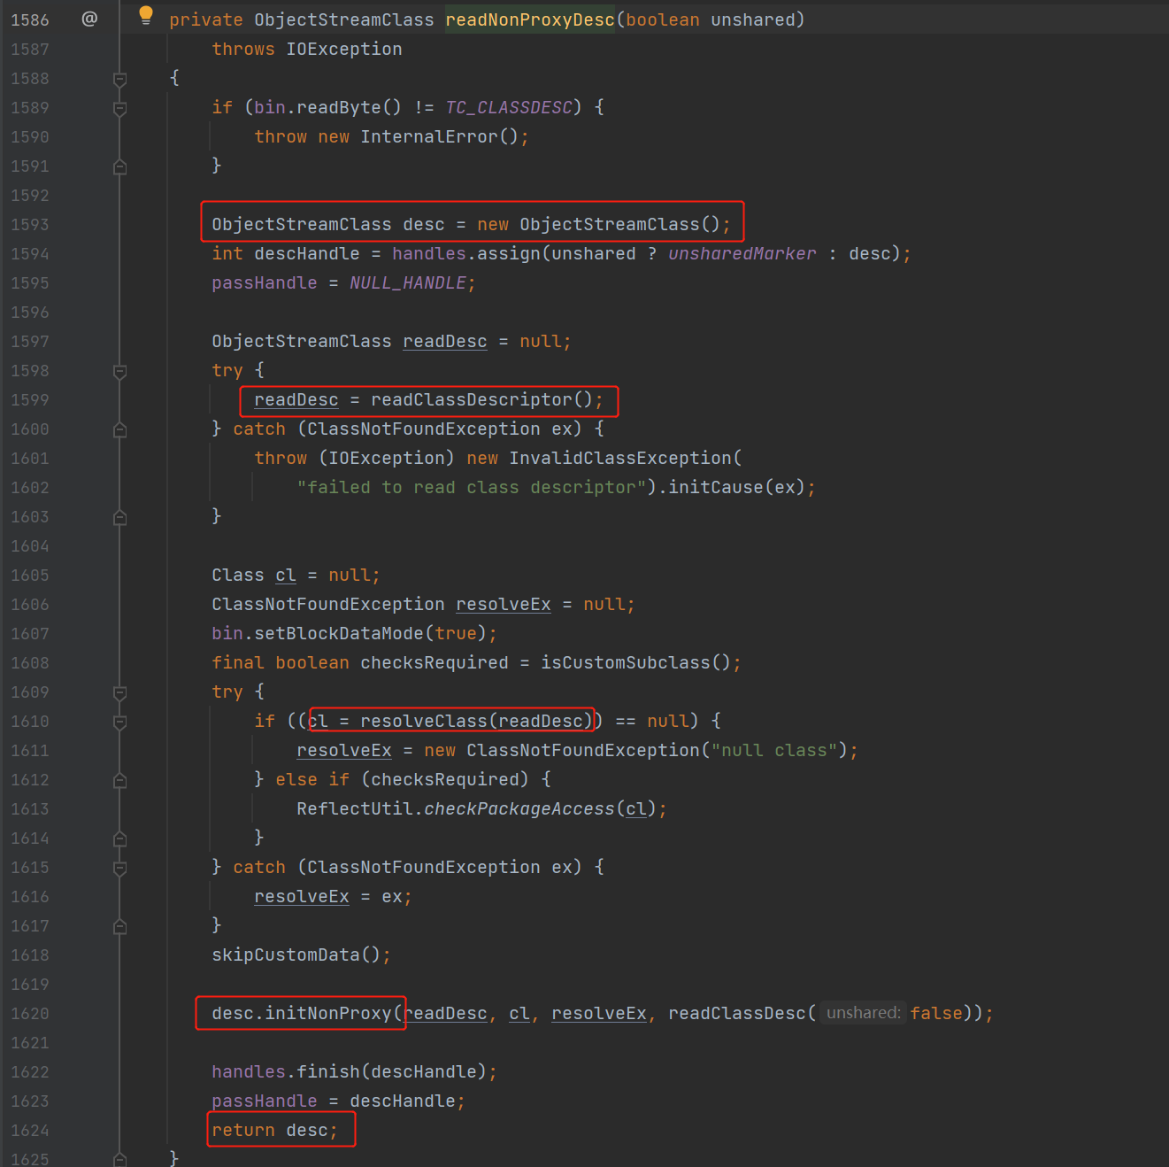Click the fold marker at line 1612
This screenshot has width=1169, height=1167.
[120, 780]
